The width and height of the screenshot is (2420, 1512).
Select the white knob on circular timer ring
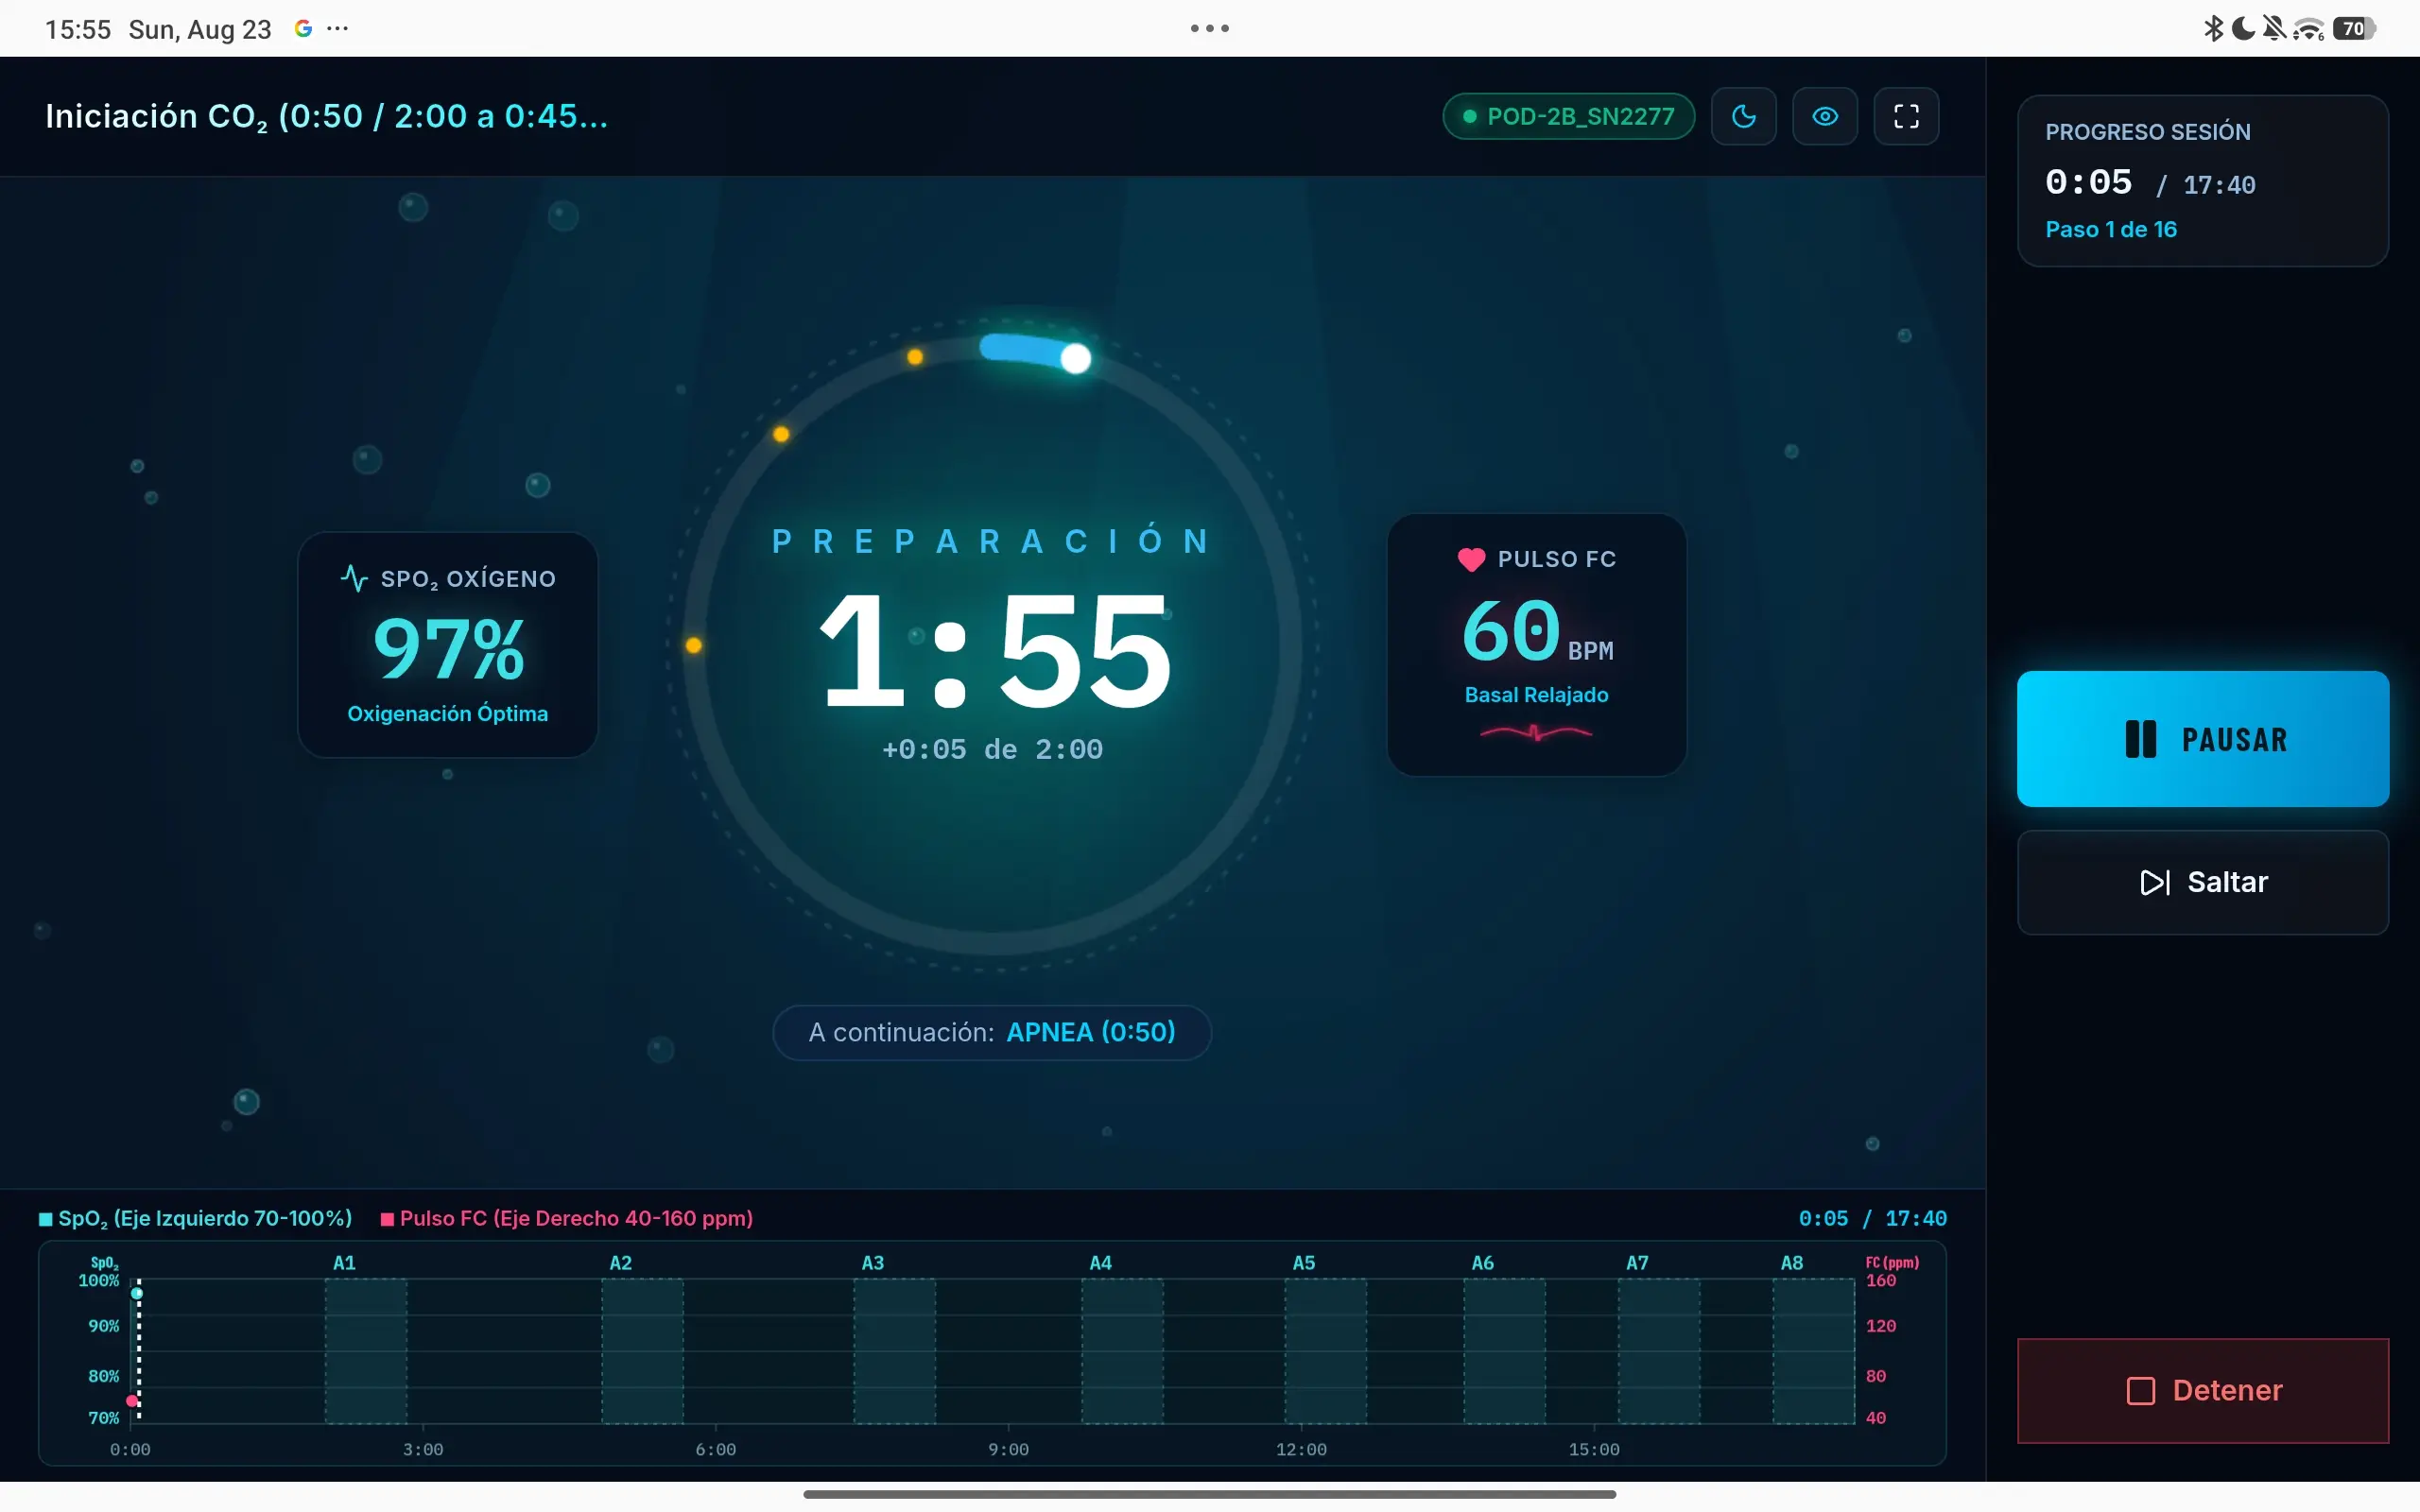[1075, 358]
